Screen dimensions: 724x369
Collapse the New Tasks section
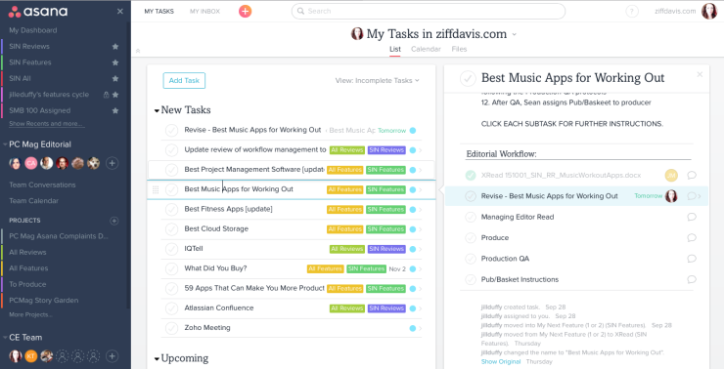pos(157,110)
